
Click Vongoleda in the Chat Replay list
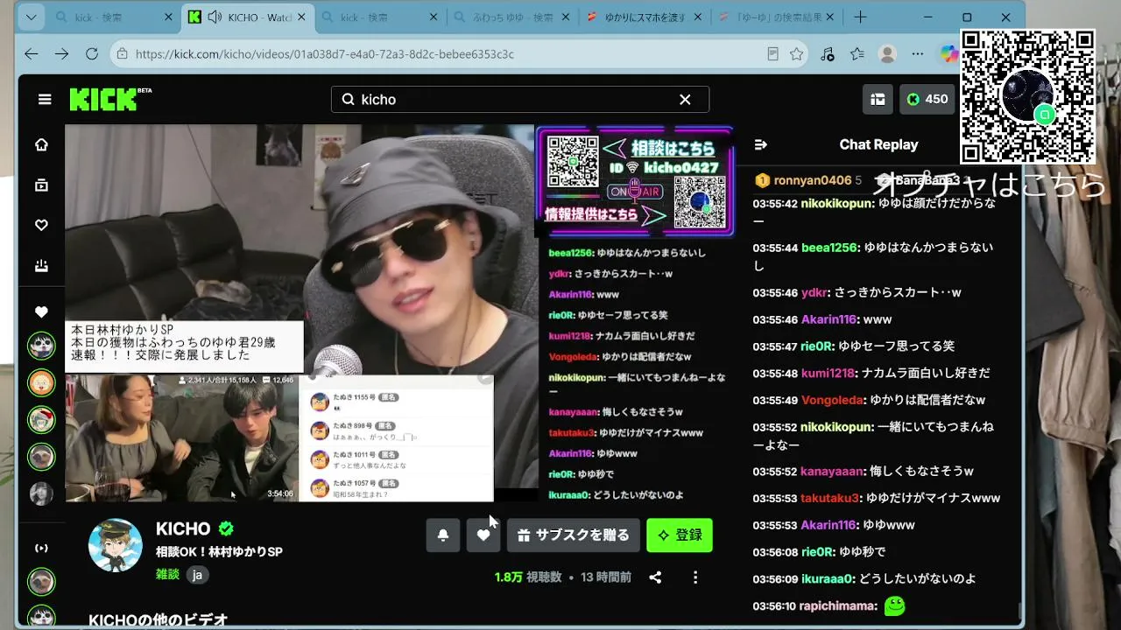[x=831, y=400]
